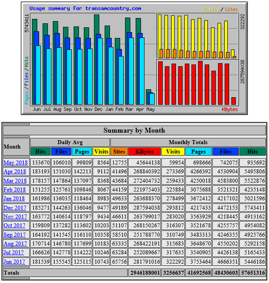269x283 pixels.
Task: Open the Aug 2017 month link
Action: pos(15,244)
